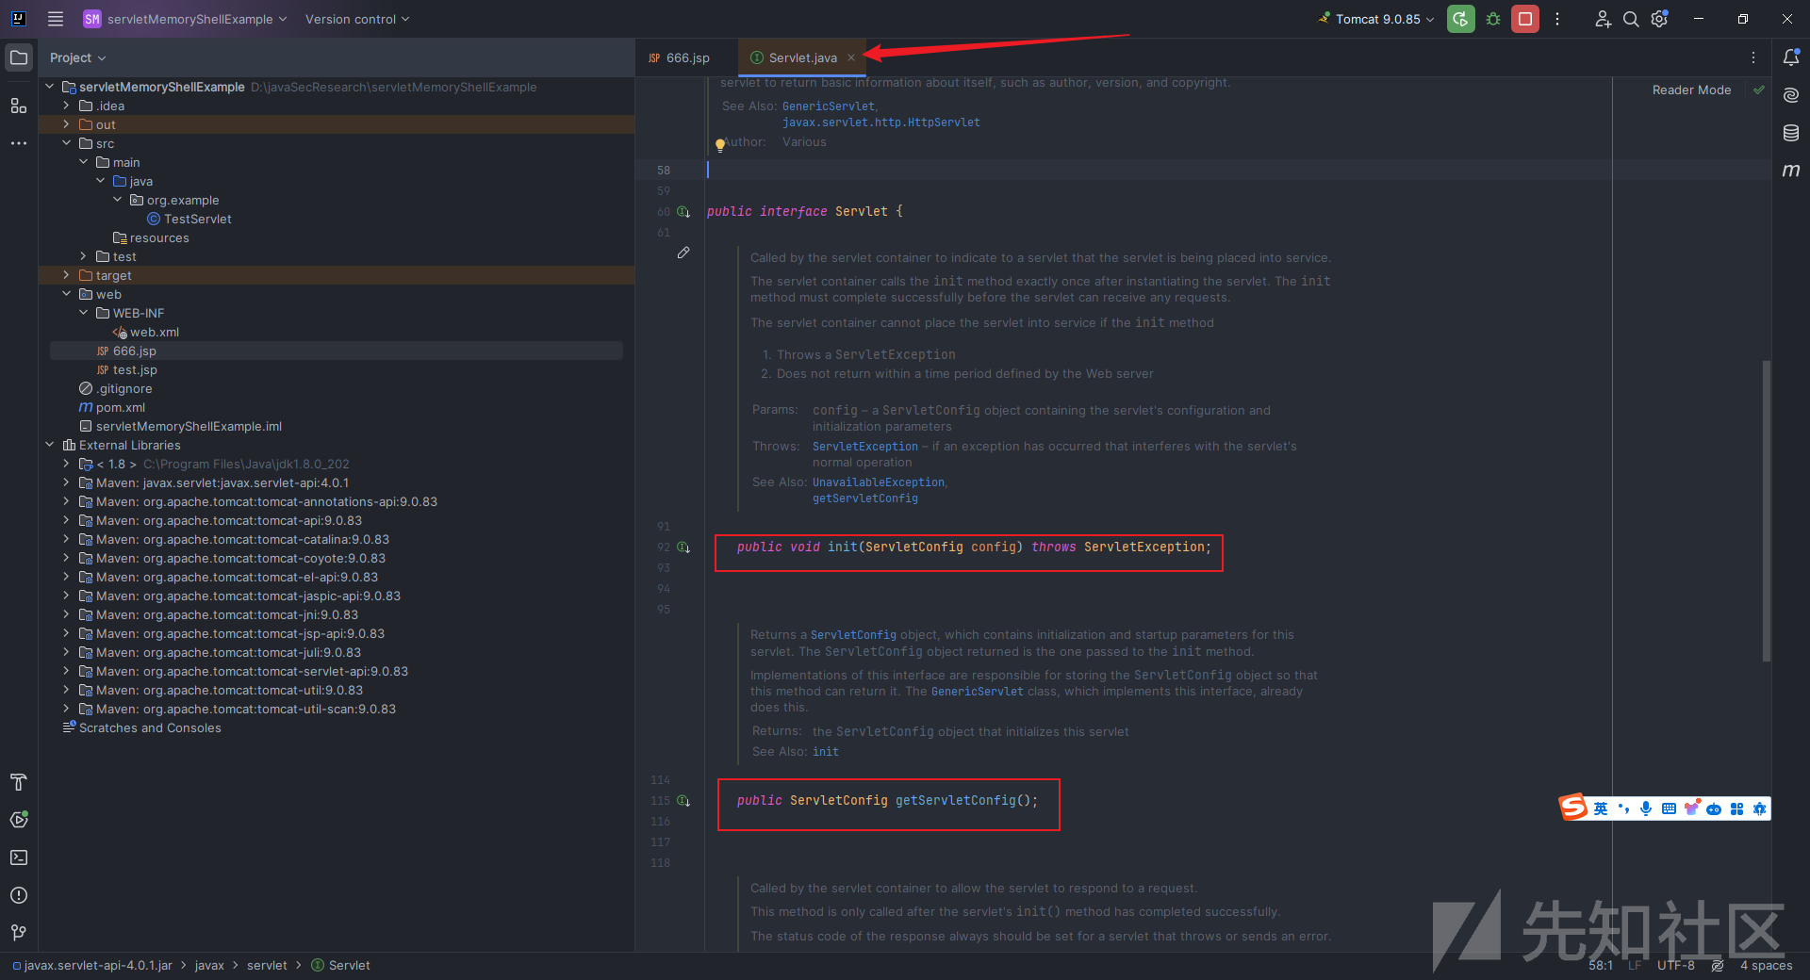Click the 58:1 caret position status
1810x980 pixels.
(1601, 966)
